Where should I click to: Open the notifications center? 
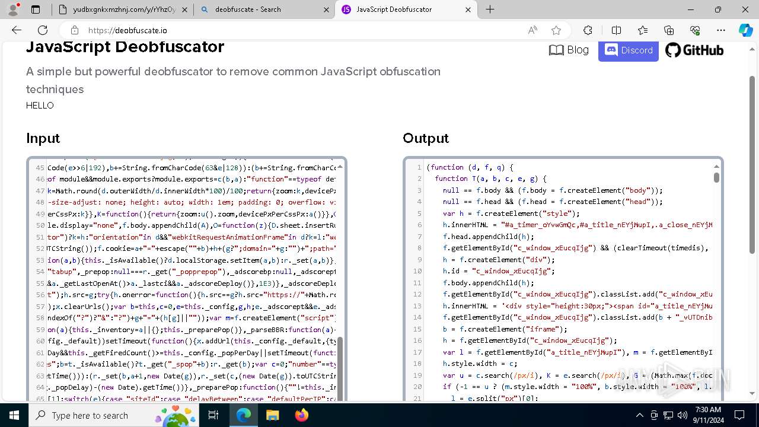(x=740, y=415)
